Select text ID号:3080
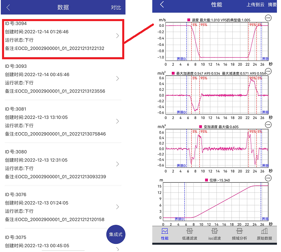Viewport: 281px width, 252px height. coord(16,152)
